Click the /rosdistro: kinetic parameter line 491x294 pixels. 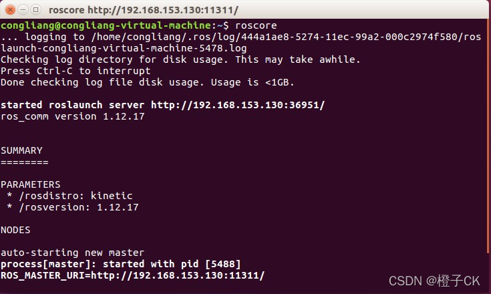coord(69,196)
